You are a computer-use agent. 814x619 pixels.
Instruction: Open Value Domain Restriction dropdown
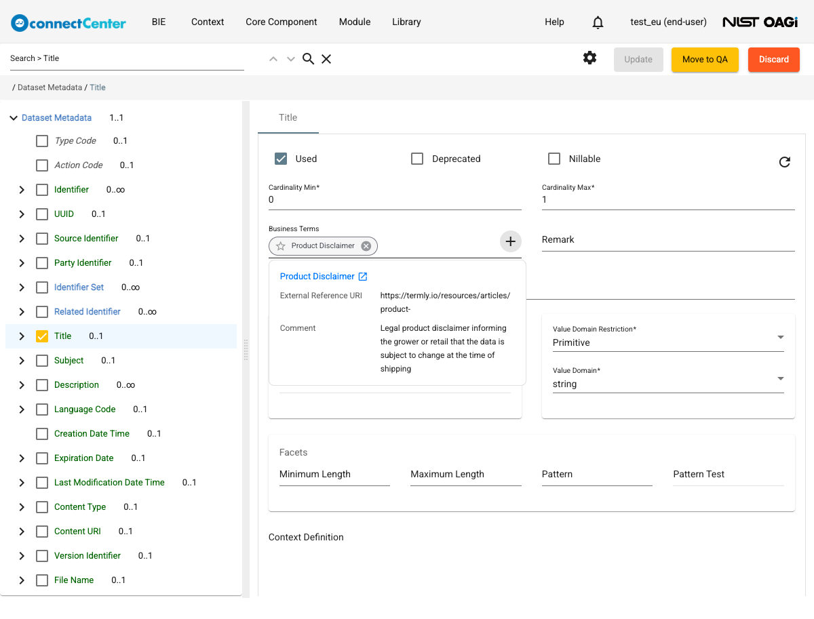click(x=668, y=338)
